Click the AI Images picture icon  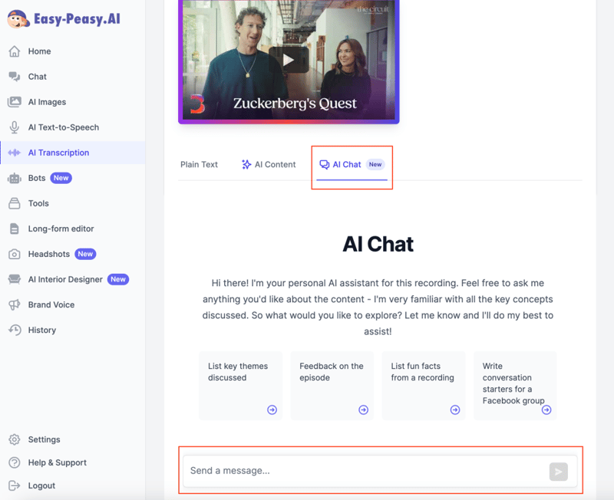click(14, 102)
